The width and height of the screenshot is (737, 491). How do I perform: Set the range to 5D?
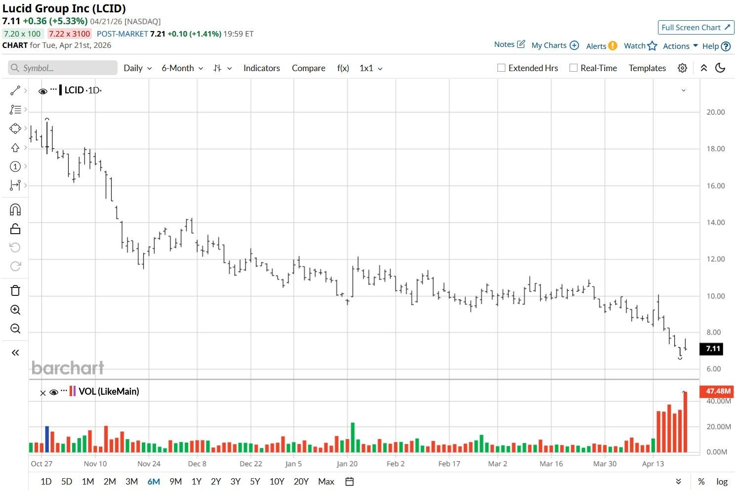point(67,482)
